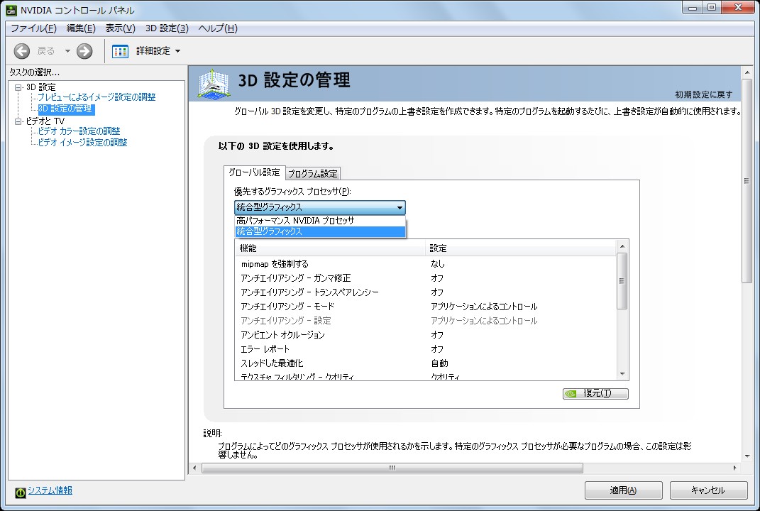
Task: Click the Forward arrow icon in toolbar
Action: pyautogui.click(x=84, y=51)
